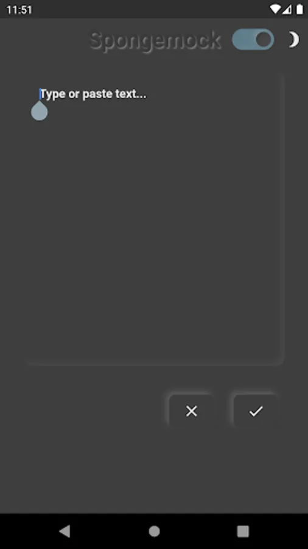Click the cancel cross button
This screenshot has width=308, height=549.
pos(191,411)
